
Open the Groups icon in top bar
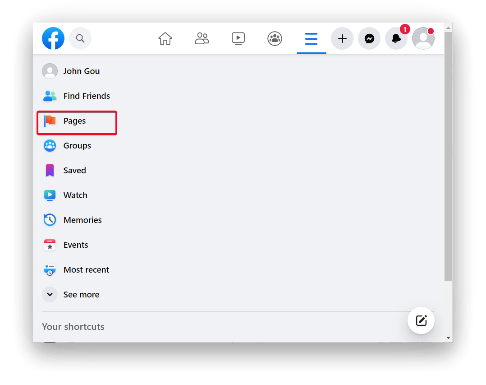275,39
